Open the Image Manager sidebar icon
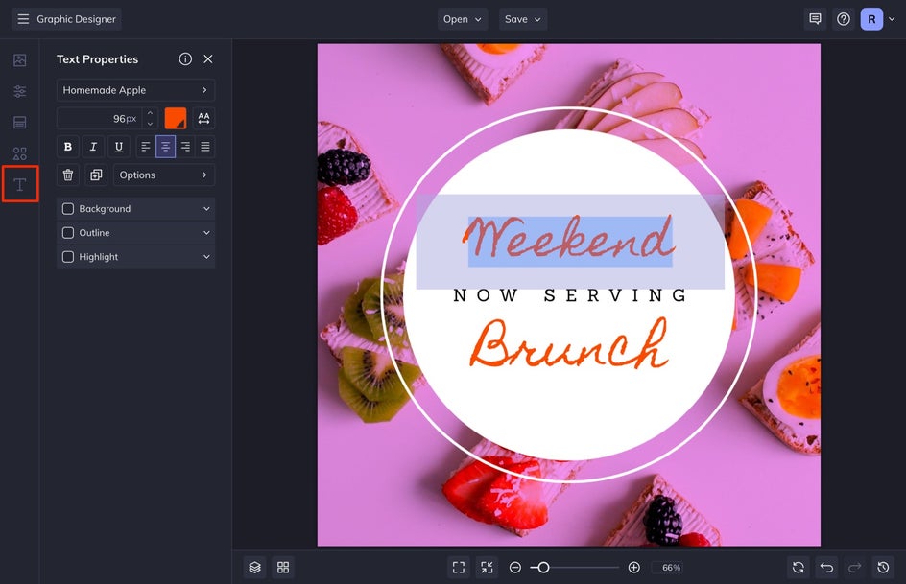 point(19,60)
